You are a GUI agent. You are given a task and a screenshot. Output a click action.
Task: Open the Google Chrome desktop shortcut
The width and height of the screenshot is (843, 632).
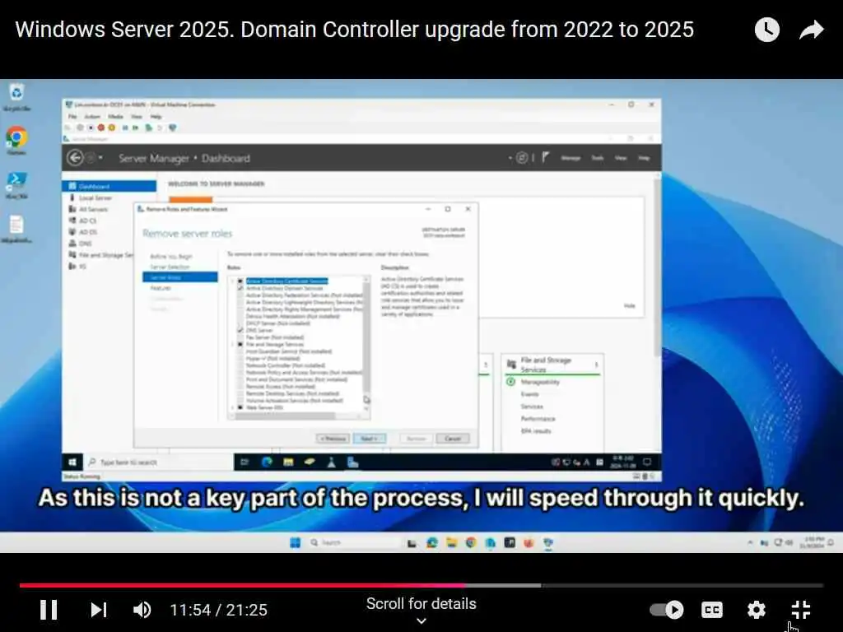coord(16,141)
